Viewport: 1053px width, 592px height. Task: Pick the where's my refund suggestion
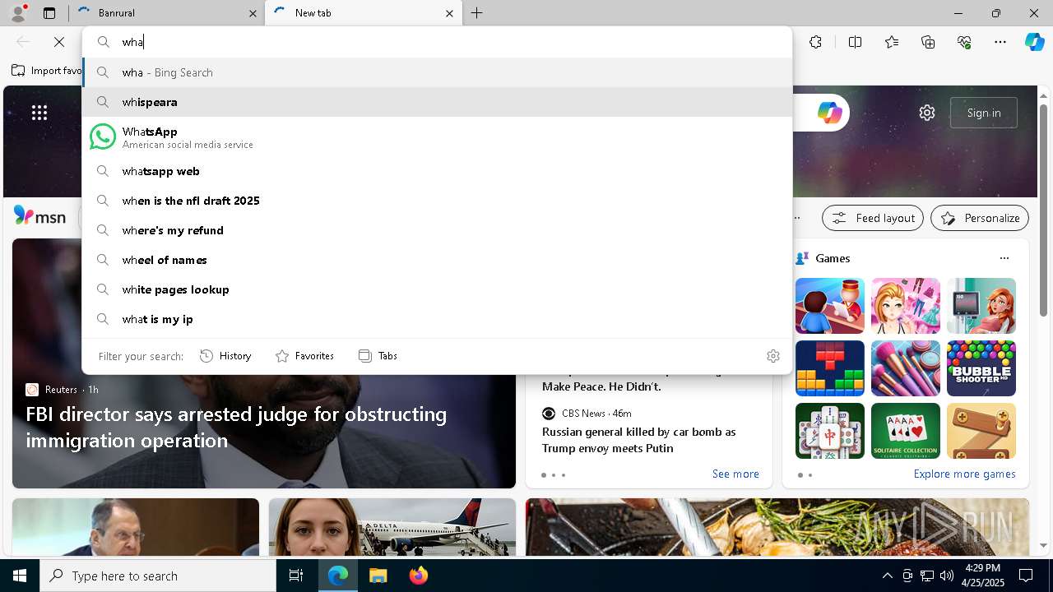[x=437, y=230]
